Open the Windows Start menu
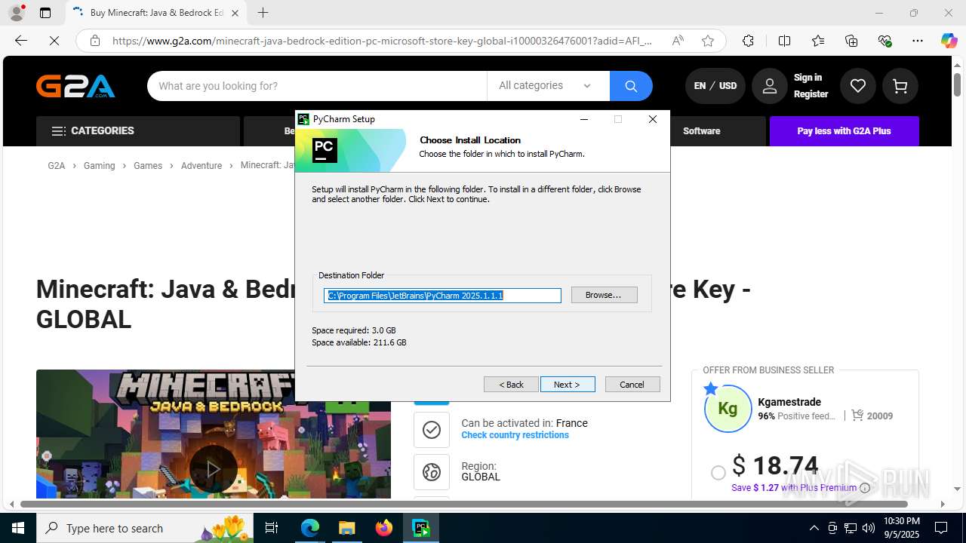Viewport: 966px width, 543px height. click(x=18, y=528)
